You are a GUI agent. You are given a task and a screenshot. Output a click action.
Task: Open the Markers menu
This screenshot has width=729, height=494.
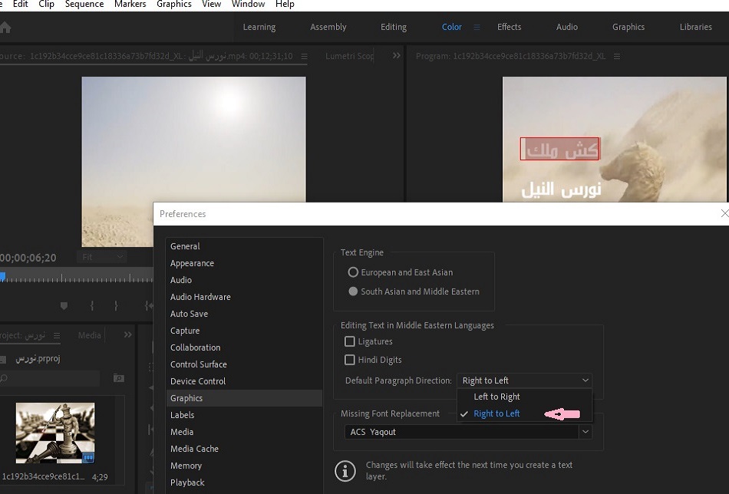point(130,5)
